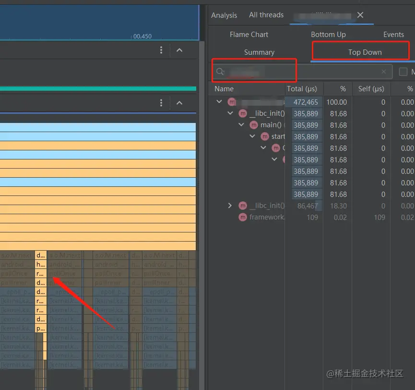Collapse the deepest visible expanded node
Image resolution: width=415 pixels, height=390 pixels.
[x=274, y=159]
